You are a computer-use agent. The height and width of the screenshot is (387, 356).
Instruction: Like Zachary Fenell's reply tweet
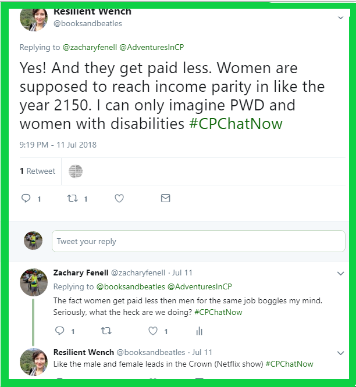153,331
